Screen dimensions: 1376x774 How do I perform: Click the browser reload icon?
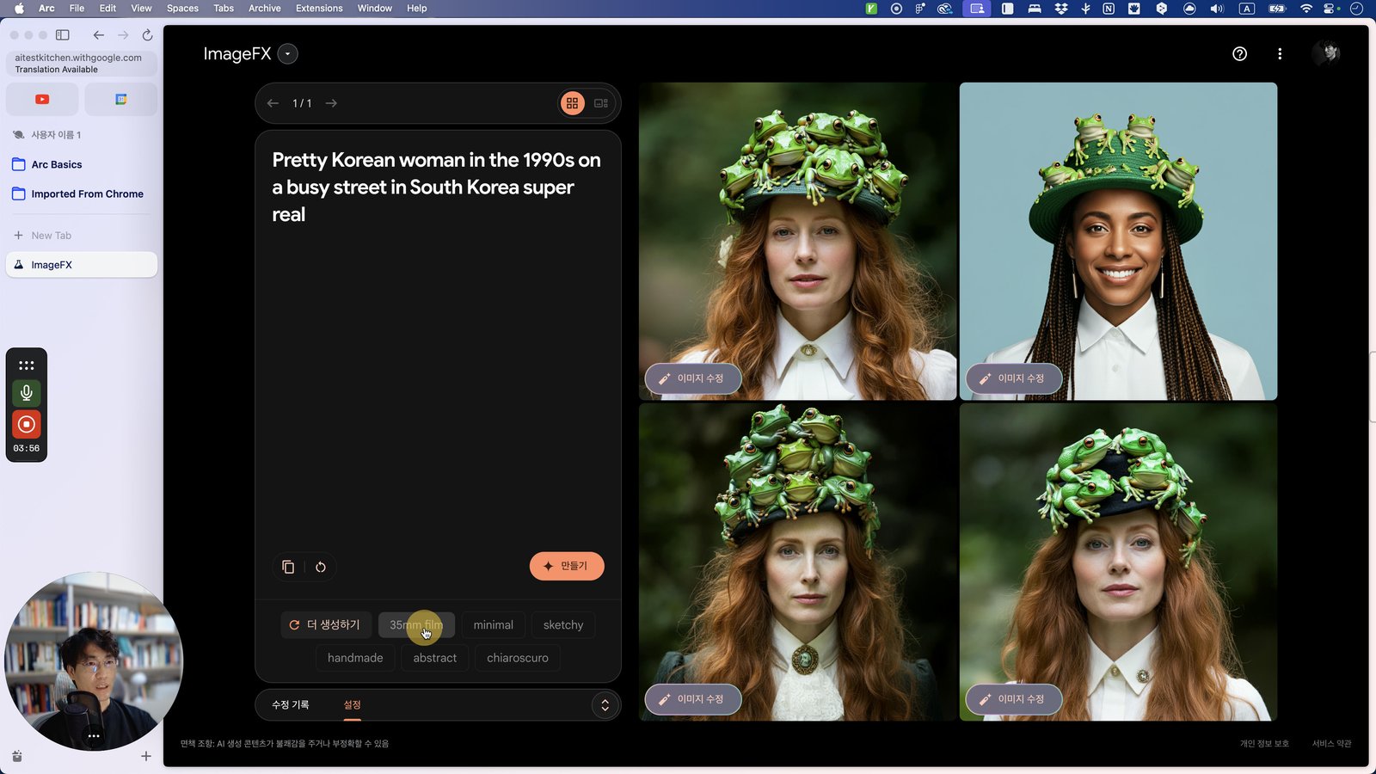click(x=147, y=35)
